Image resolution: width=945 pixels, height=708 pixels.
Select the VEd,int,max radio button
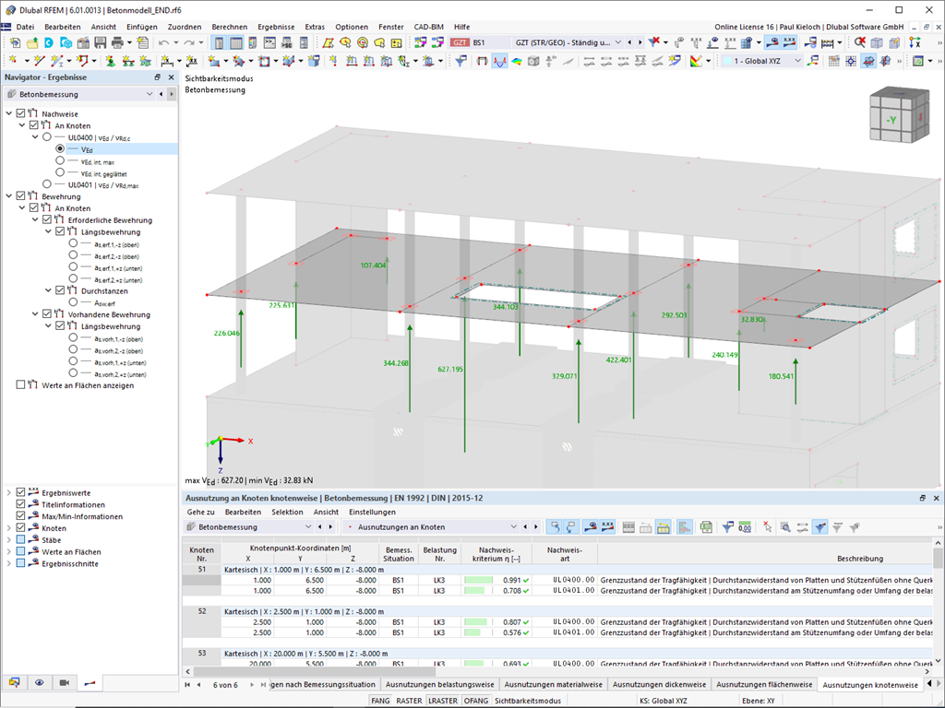60,160
